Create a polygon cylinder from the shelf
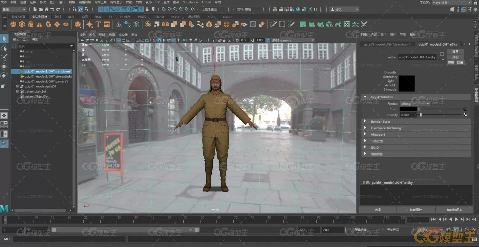The image size is (479, 247). 31,24
